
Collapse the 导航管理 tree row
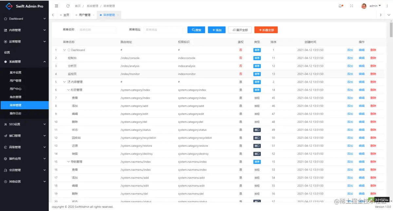tap(68, 162)
